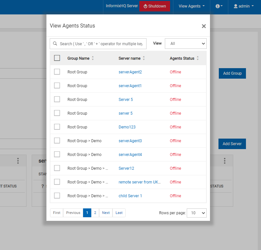Viewport: 261px width, 250px height.
Task: Open the admin user menu
Action: tap(244, 6)
